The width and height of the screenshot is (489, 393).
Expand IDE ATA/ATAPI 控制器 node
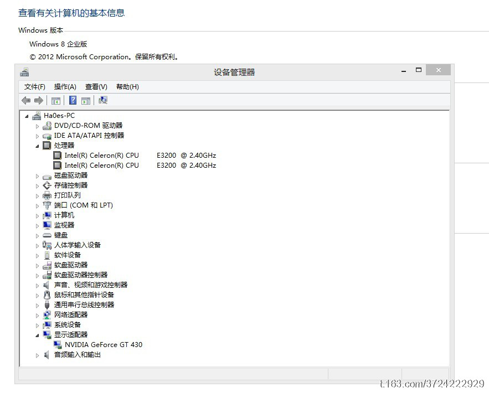coord(37,136)
